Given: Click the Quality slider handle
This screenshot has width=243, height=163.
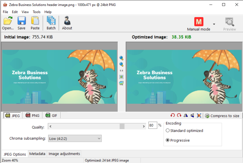Looking at the screenshot, I should [x=122, y=126].
